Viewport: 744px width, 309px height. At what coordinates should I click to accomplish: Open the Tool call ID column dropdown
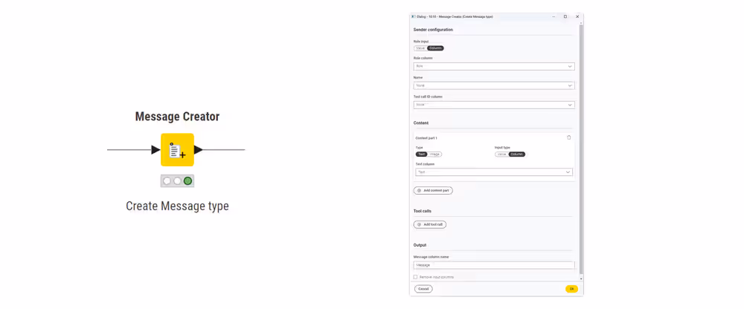point(494,105)
